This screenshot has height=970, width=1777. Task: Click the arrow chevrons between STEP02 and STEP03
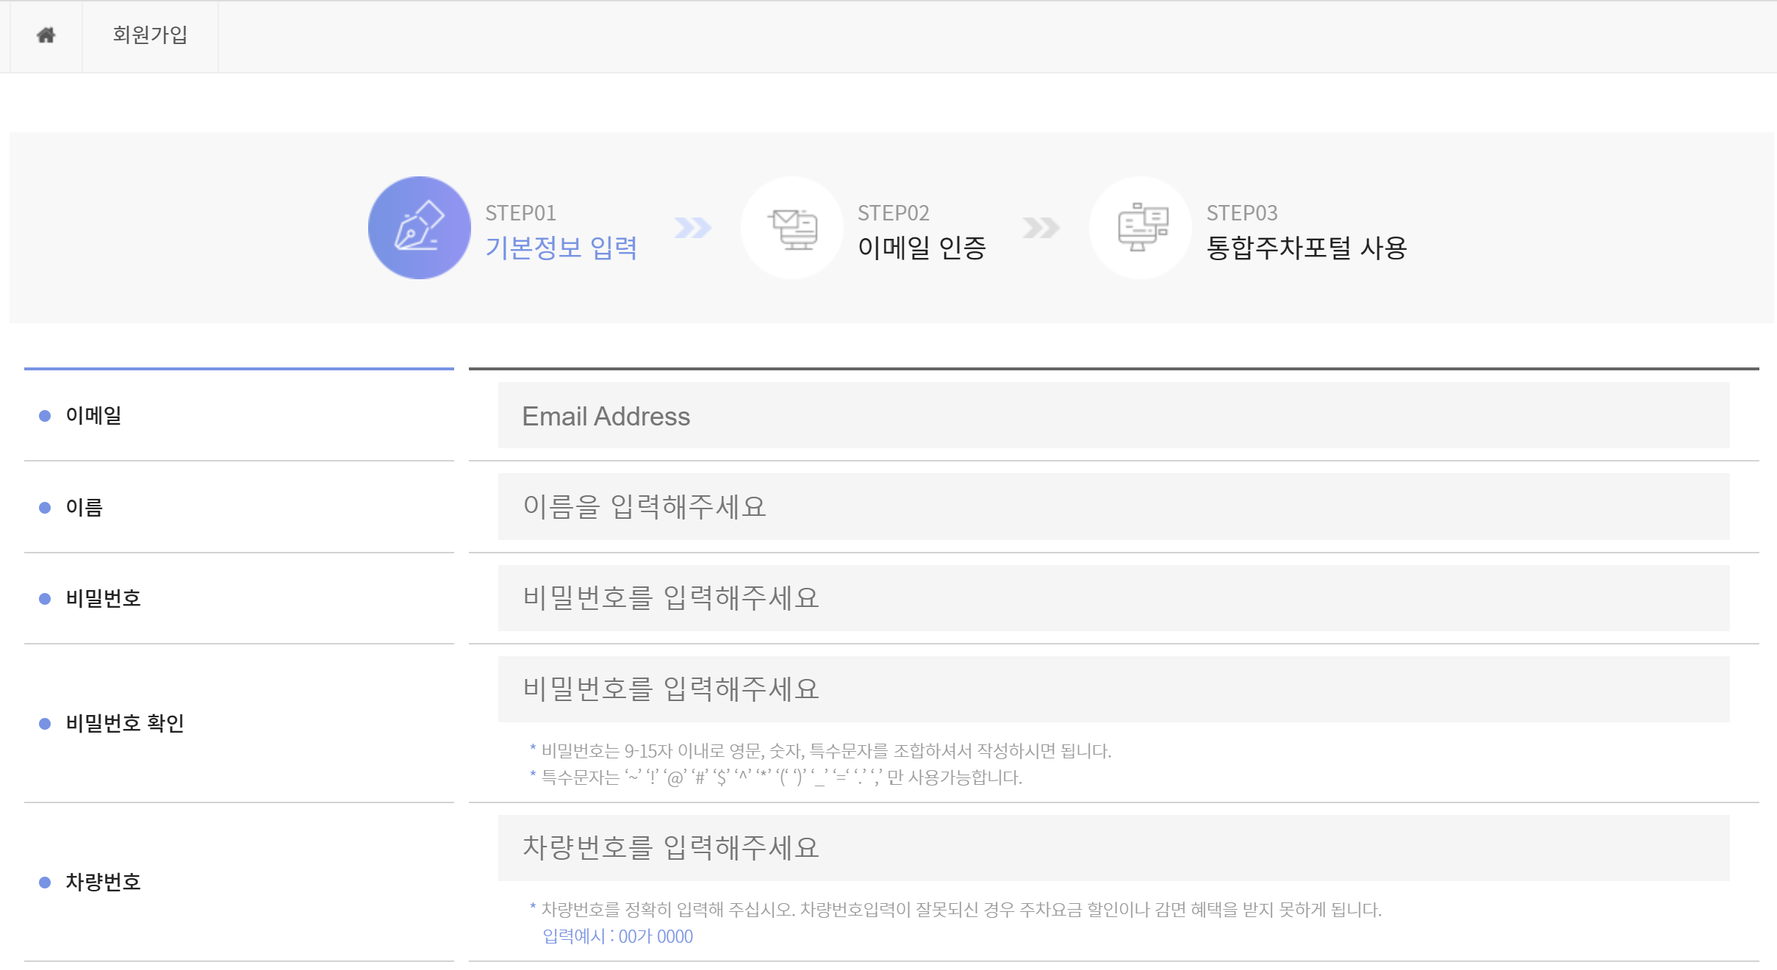(x=1041, y=227)
